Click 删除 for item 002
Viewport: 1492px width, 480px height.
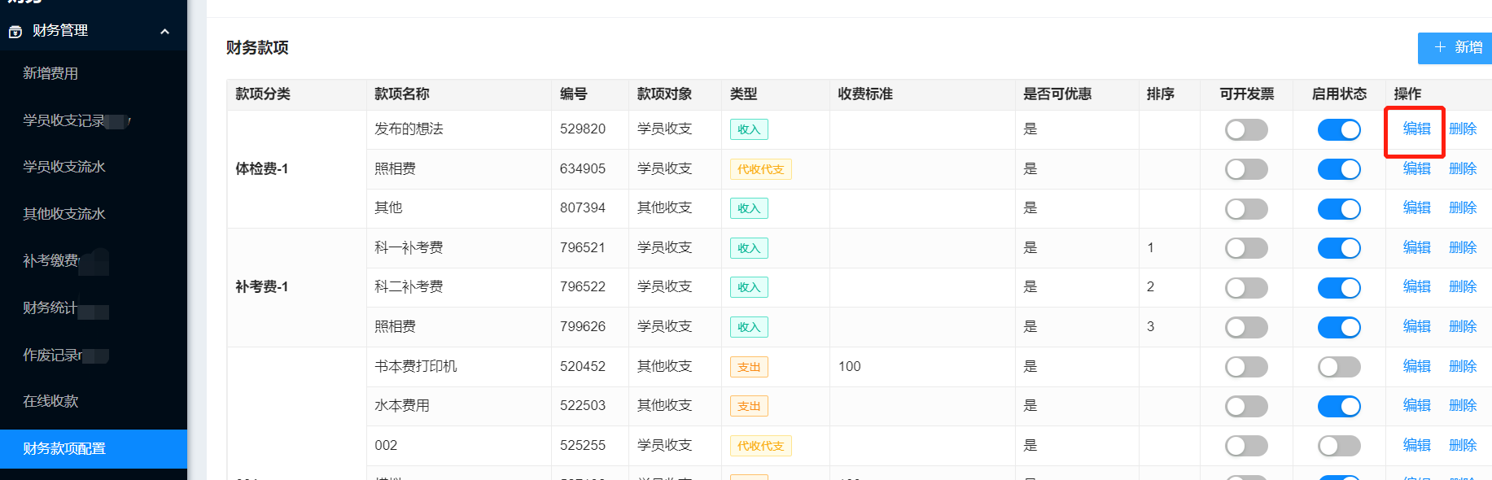(x=1463, y=445)
